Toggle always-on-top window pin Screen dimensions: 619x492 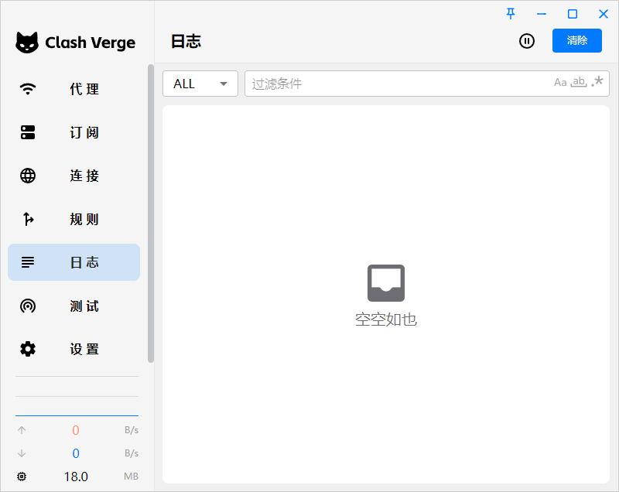510,14
